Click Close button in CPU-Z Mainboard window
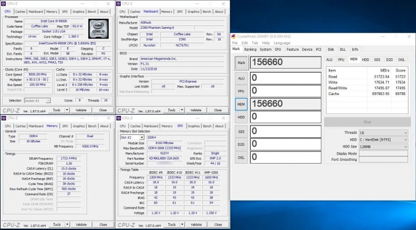 pos(218,110)
